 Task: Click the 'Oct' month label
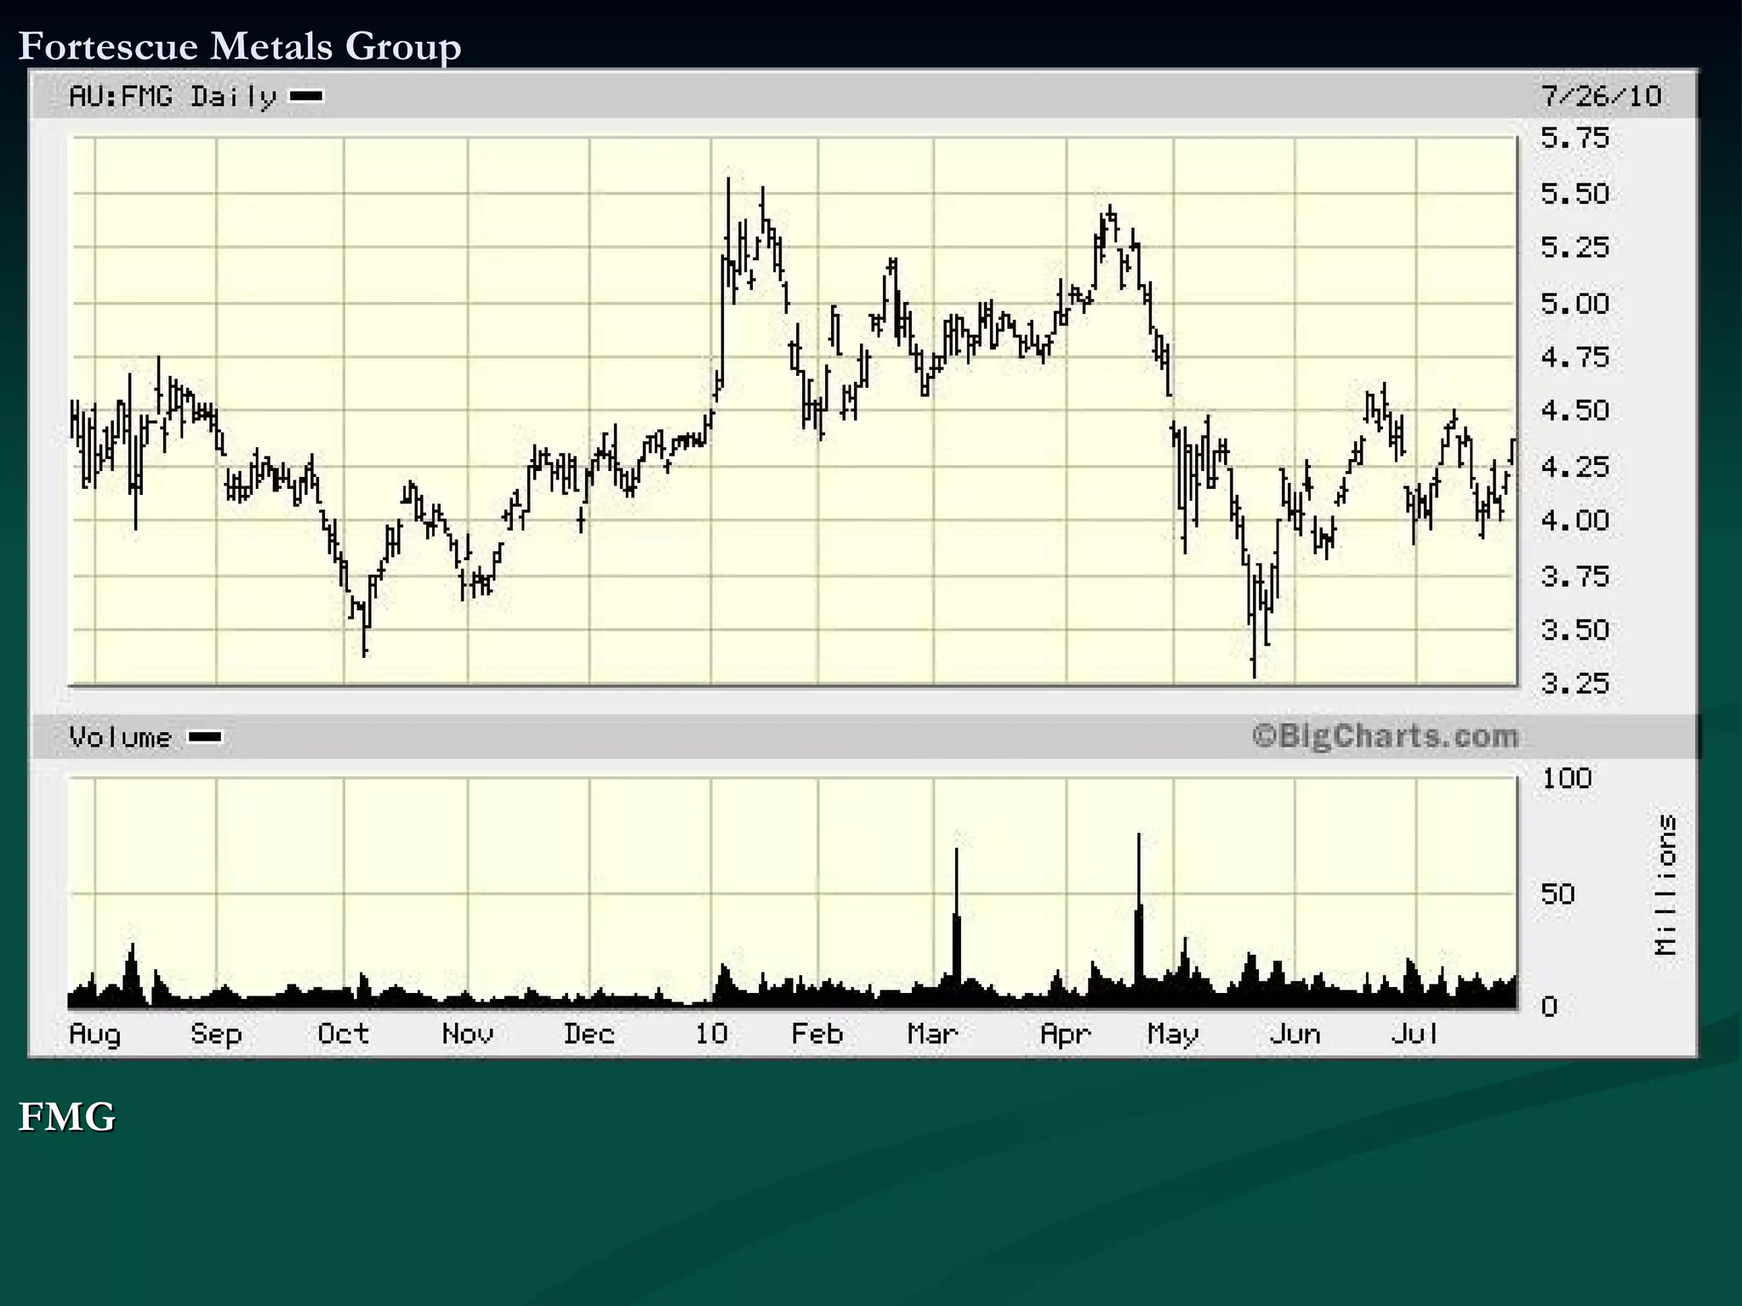[344, 1034]
